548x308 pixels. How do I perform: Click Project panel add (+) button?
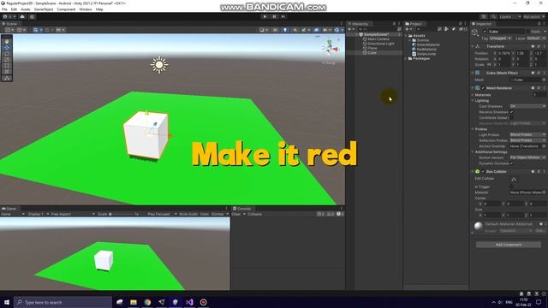pos(408,29)
